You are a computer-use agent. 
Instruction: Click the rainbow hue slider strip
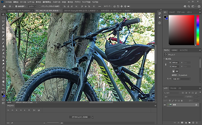coord(198,30)
